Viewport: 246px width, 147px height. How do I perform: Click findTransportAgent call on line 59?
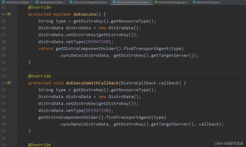(x=128, y=117)
